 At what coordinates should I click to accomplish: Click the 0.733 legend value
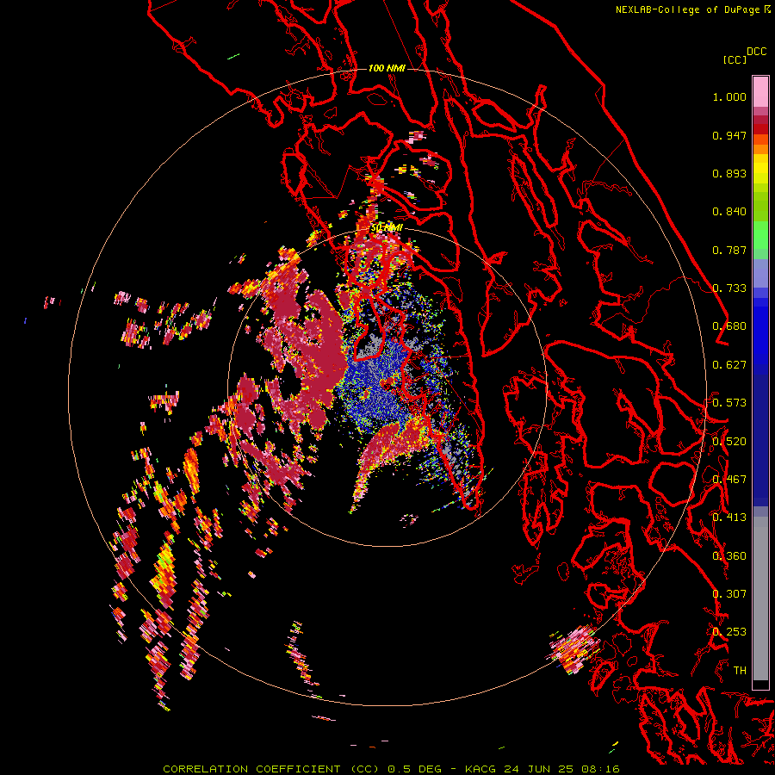coord(729,288)
